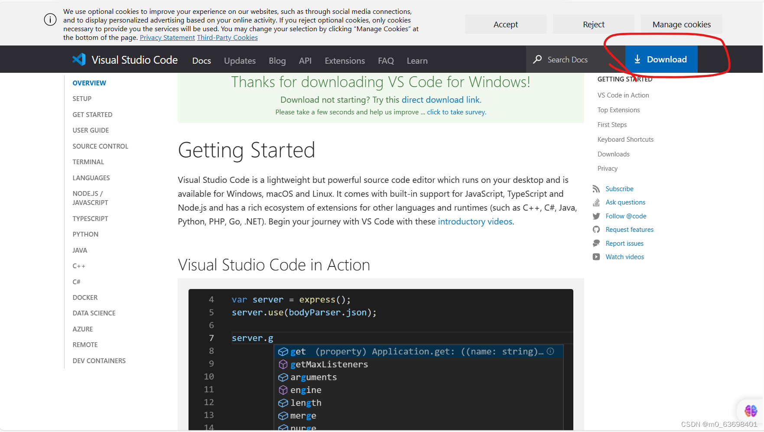Click the info icon in the cookie banner
This screenshot has height=432, width=764.
[50, 19]
